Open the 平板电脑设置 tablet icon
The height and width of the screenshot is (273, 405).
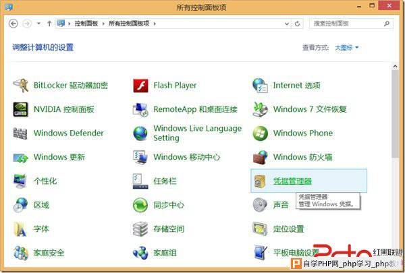pyautogui.click(x=261, y=253)
